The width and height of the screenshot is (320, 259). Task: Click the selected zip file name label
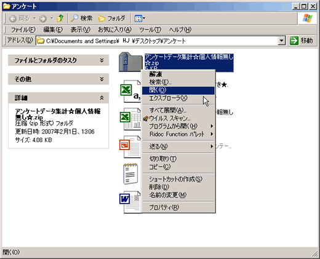[189, 61]
